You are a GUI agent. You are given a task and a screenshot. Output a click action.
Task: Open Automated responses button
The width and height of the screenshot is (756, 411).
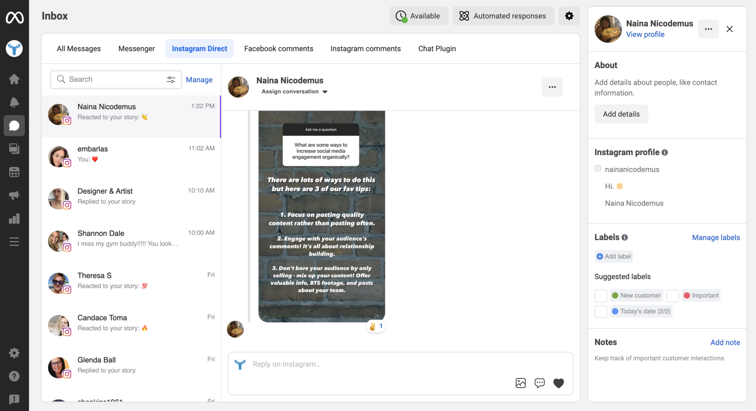(503, 16)
